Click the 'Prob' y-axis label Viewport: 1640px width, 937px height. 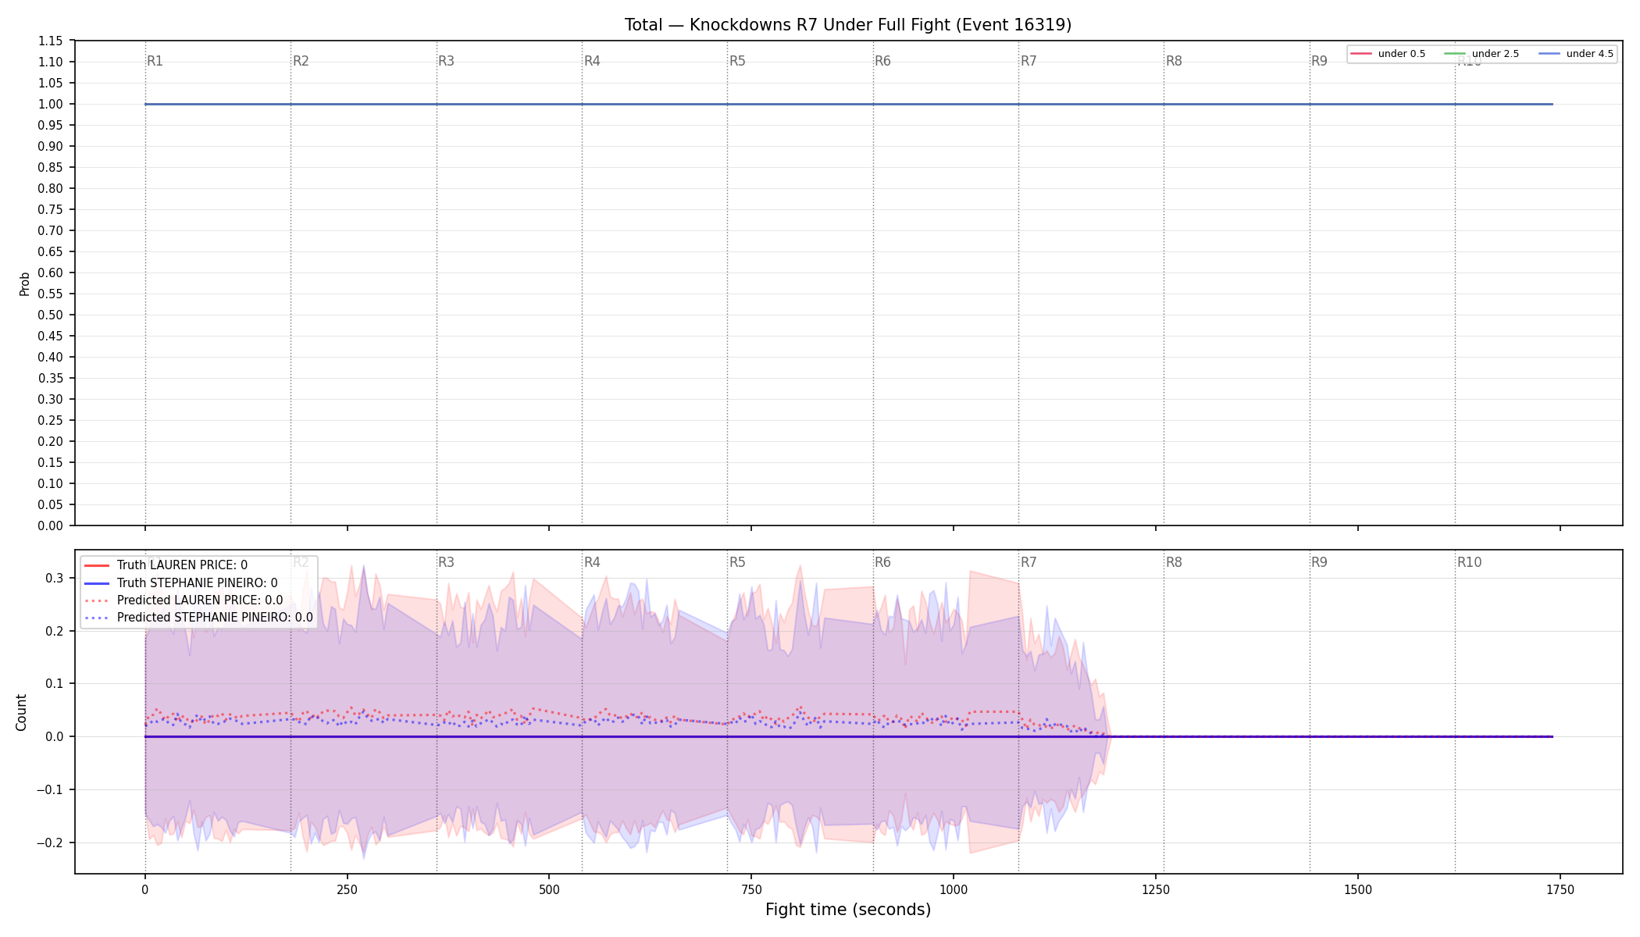point(24,283)
